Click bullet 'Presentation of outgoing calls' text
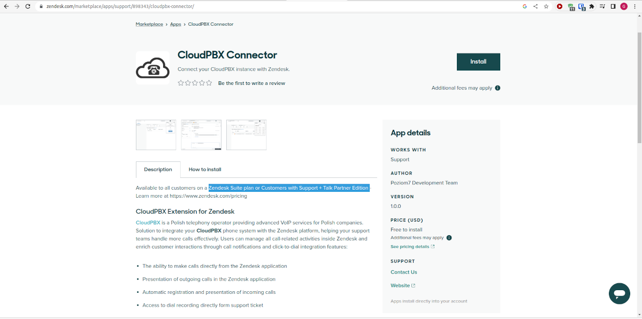This screenshot has width=642, height=319. click(x=209, y=279)
